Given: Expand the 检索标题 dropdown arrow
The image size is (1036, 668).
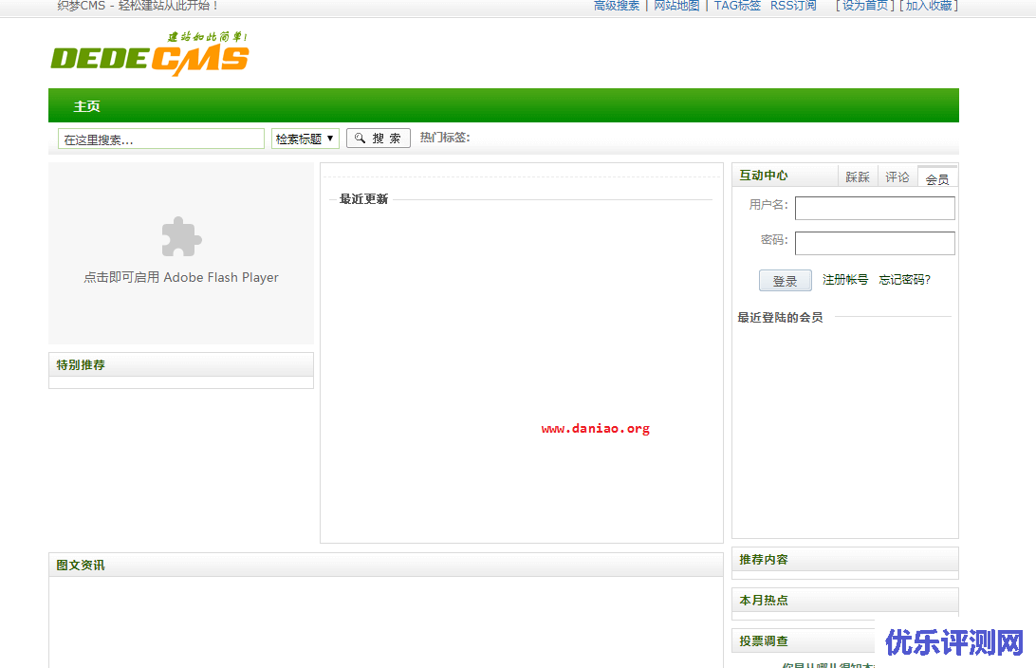Looking at the screenshot, I should [x=328, y=138].
